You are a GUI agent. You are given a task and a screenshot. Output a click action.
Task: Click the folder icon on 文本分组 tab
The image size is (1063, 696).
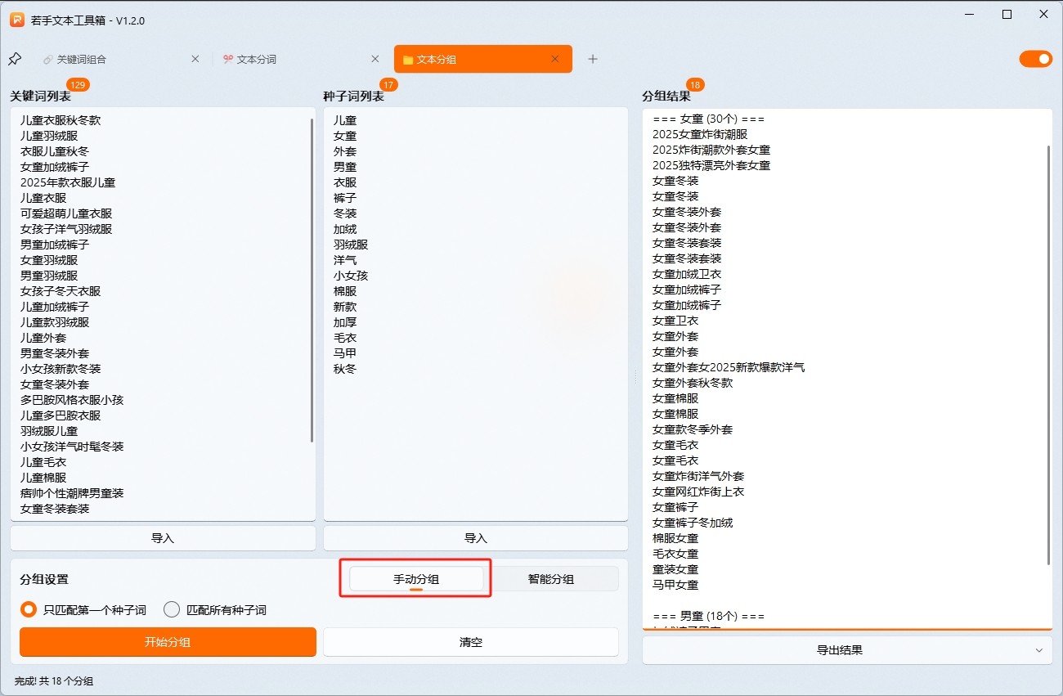[x=406, y=59]
